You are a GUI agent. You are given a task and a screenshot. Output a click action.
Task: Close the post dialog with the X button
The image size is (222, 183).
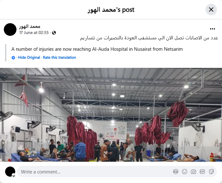tap(211, 10)
